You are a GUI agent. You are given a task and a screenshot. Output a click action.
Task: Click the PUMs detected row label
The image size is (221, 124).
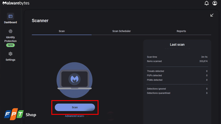pos(155,80)
